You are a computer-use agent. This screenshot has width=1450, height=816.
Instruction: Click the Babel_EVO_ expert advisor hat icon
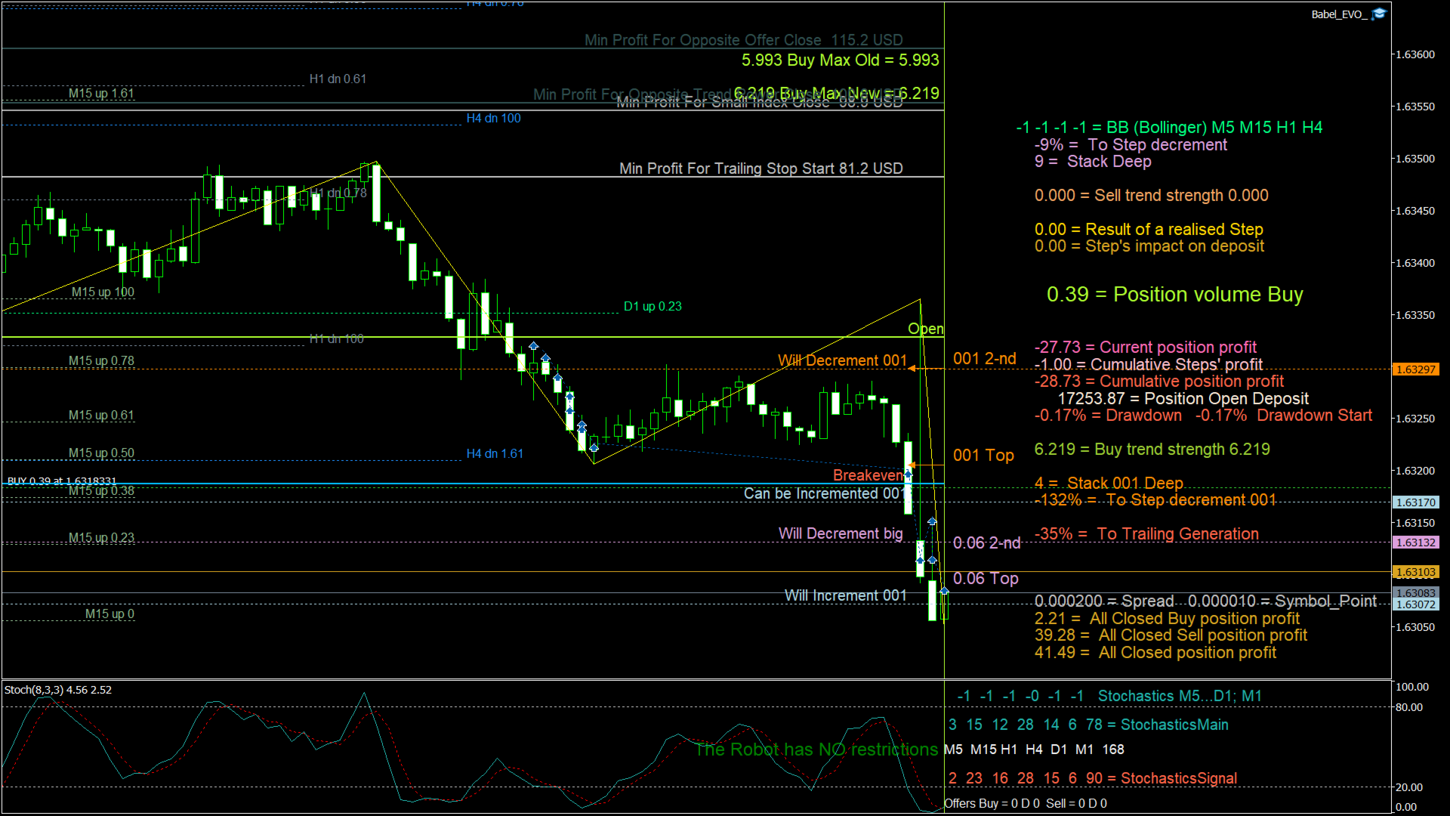pos(1379,14)
